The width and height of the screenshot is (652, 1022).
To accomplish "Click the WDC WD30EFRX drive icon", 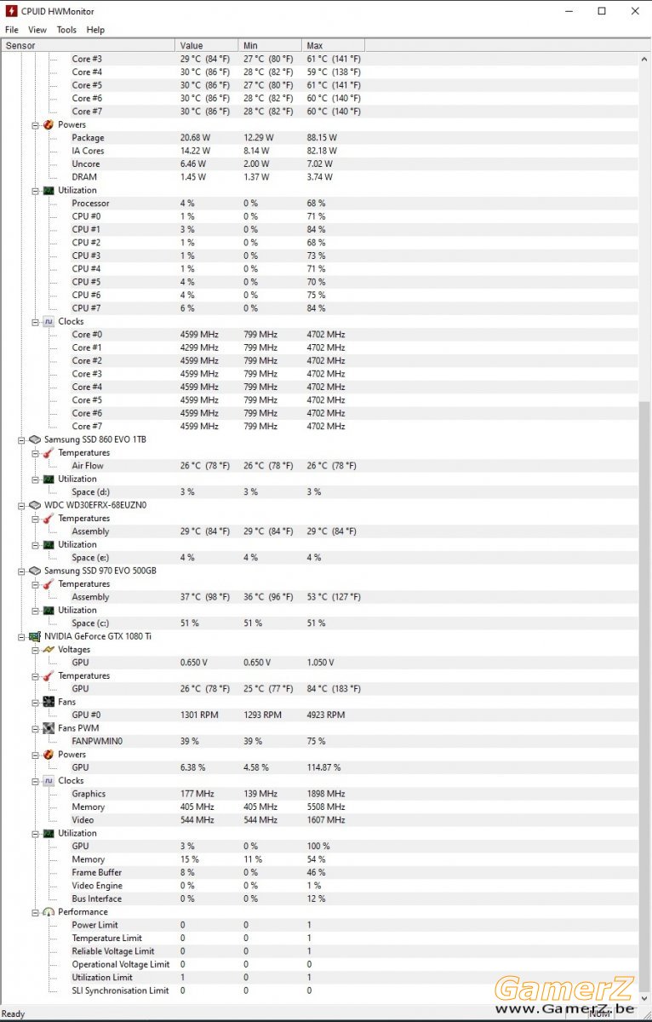I will [35, 505].
